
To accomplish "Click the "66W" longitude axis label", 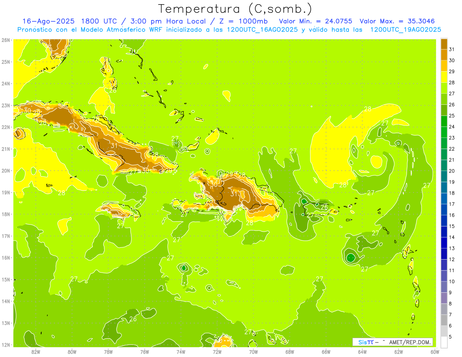I will 326,351.
